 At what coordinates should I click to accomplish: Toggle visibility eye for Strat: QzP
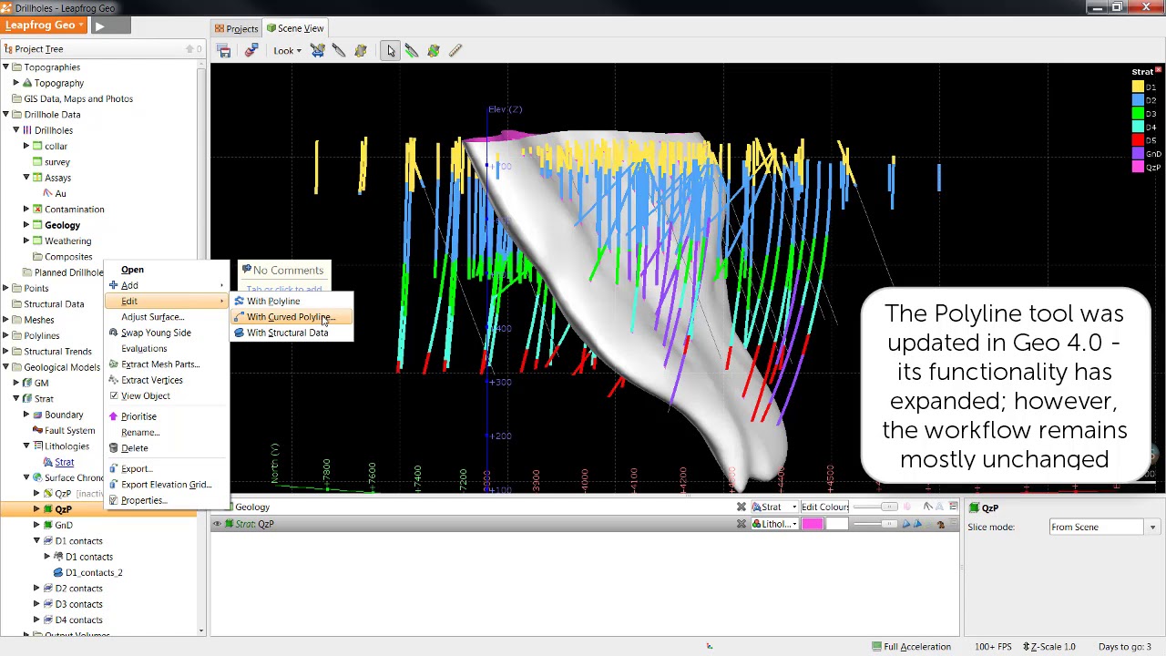(217, 524)
